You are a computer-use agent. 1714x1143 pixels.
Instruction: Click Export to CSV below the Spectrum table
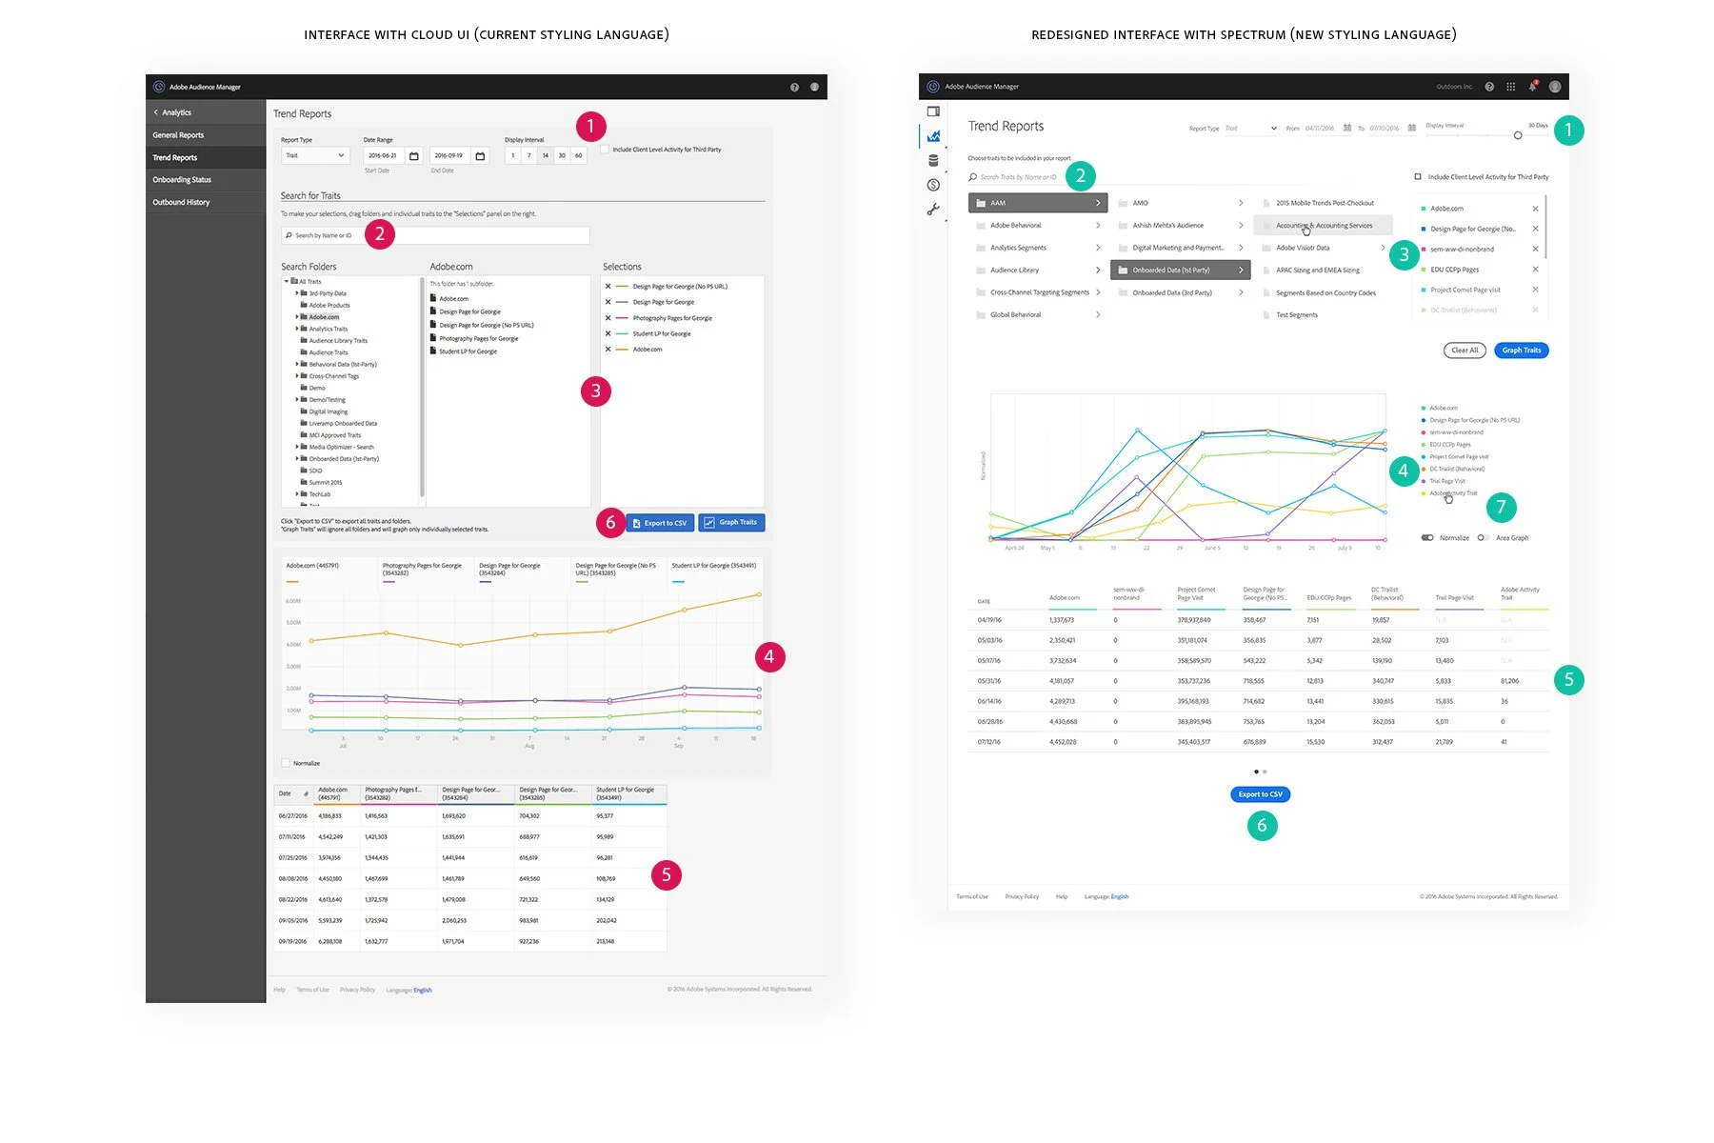pyautogui.click(x=1261, y=794)
